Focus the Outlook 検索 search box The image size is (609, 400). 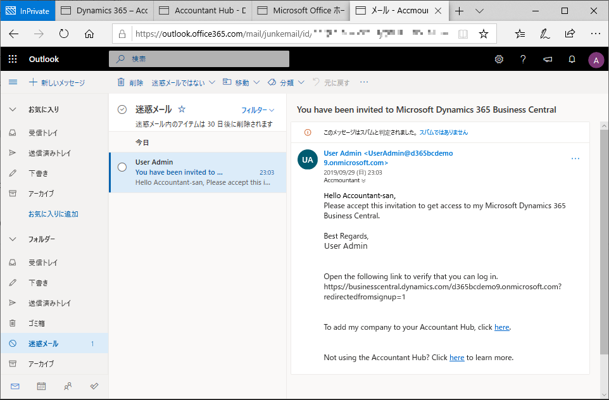(x=199, y=59)
